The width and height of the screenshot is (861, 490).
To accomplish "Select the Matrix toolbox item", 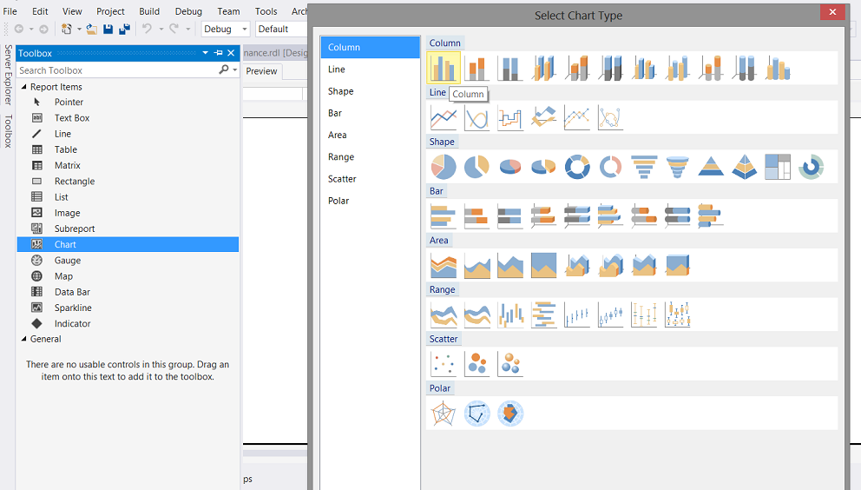I will [128, 165].
